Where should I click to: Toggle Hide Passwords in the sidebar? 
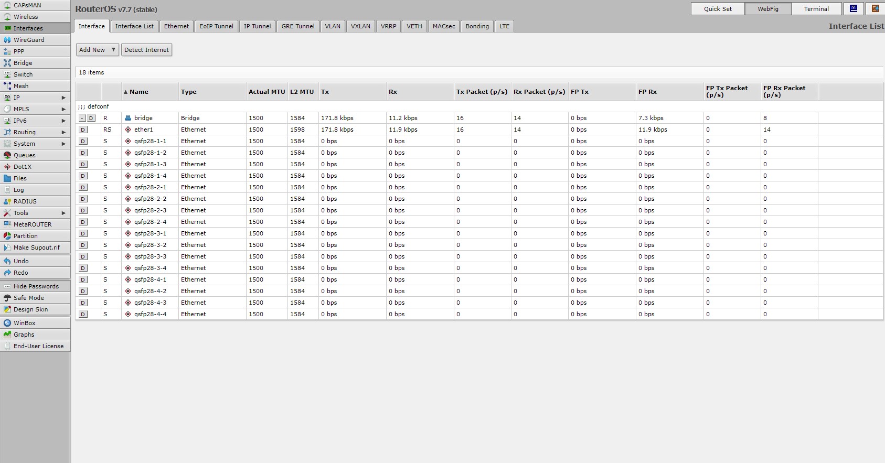pyautogui.click(x=35, y=286)
